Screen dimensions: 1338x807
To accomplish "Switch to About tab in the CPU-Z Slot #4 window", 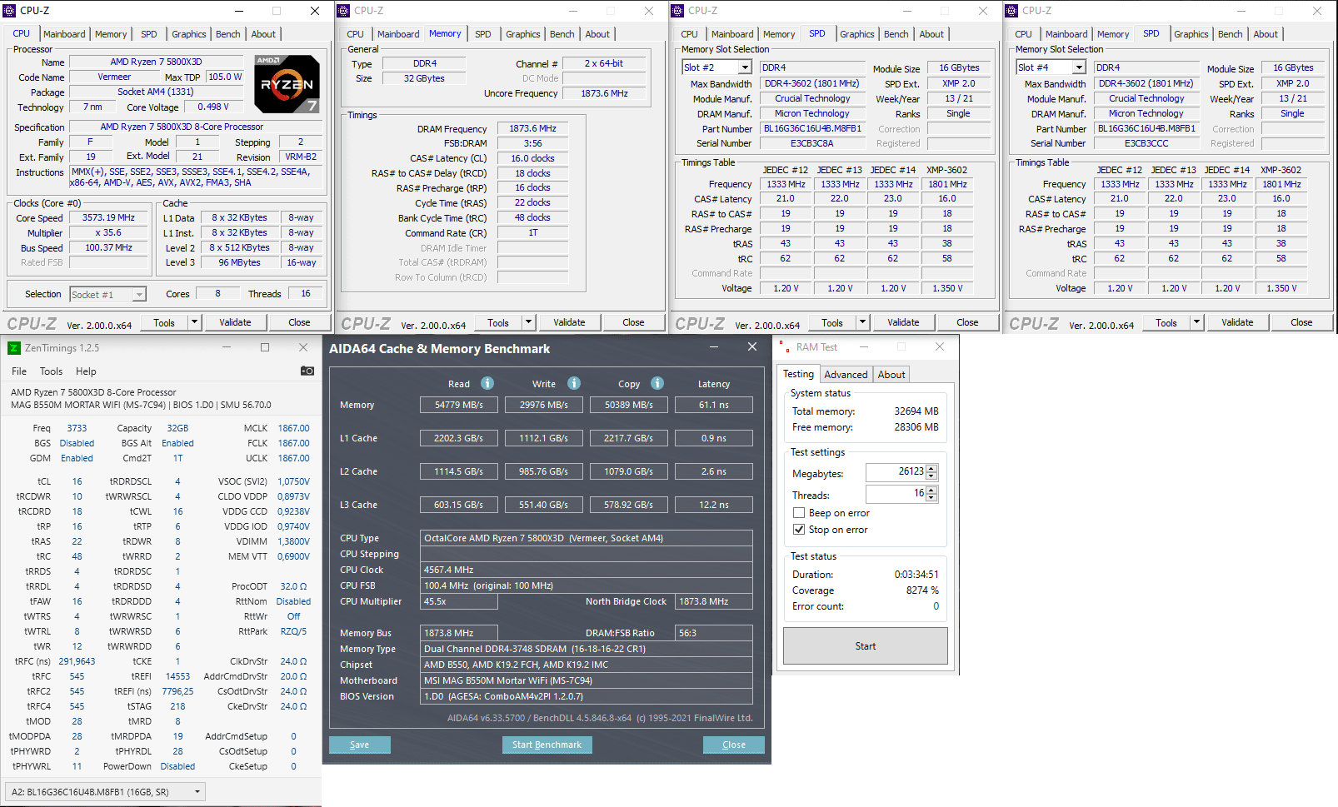I will coord(1266,34).
